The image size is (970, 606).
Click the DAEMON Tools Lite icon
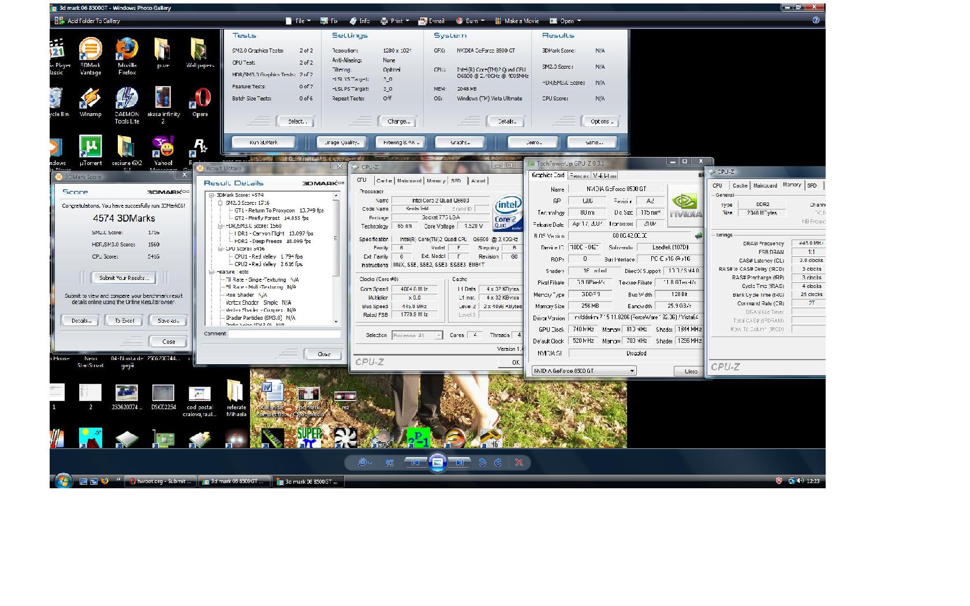(x=127, y=106)
